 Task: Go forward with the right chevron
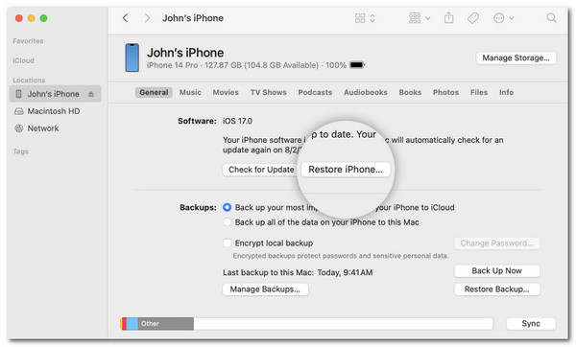coord(147,18)
